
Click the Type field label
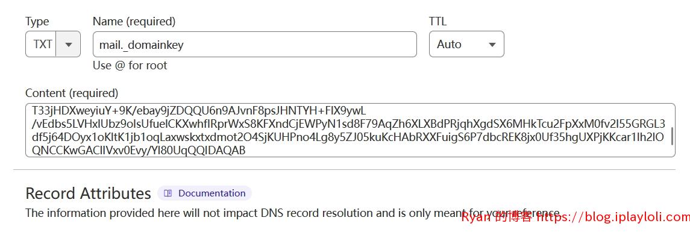pyautogui.click(x=37, y=22)
